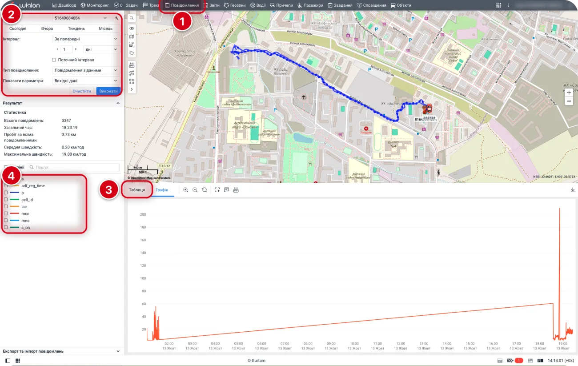
Task: Reset the chart zoom
Action: (204, 190)
